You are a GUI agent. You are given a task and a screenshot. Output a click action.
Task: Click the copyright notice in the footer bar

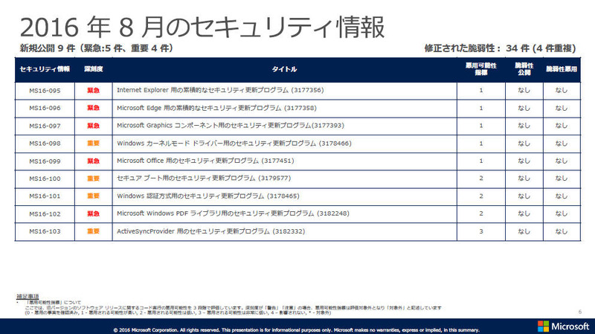[x=296, y=329]
